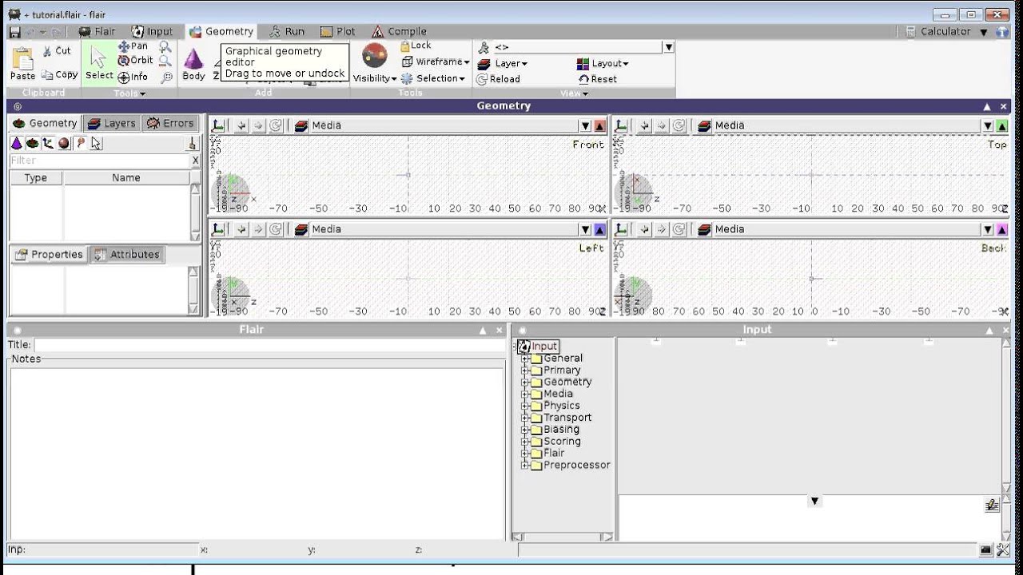Switch to the Run ribbon tab
This screenshot has height=575, width=1023.
(287, 32)
